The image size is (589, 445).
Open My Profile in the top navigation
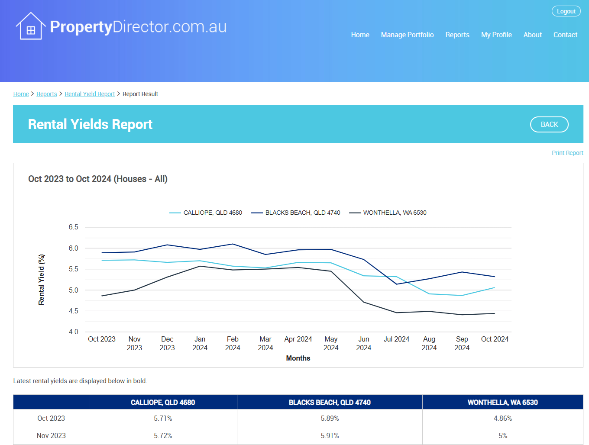[496, 35]
